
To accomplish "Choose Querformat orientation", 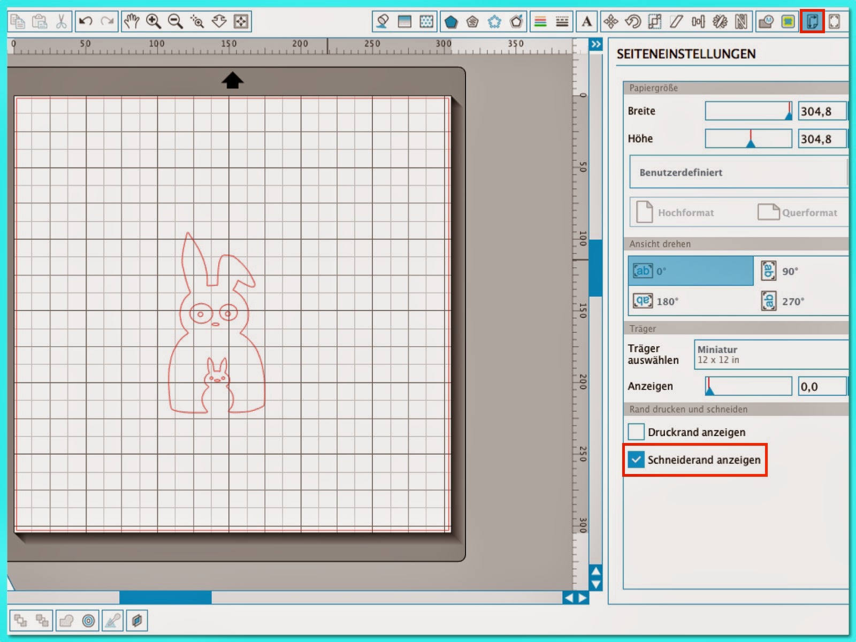I will point(797,212).
